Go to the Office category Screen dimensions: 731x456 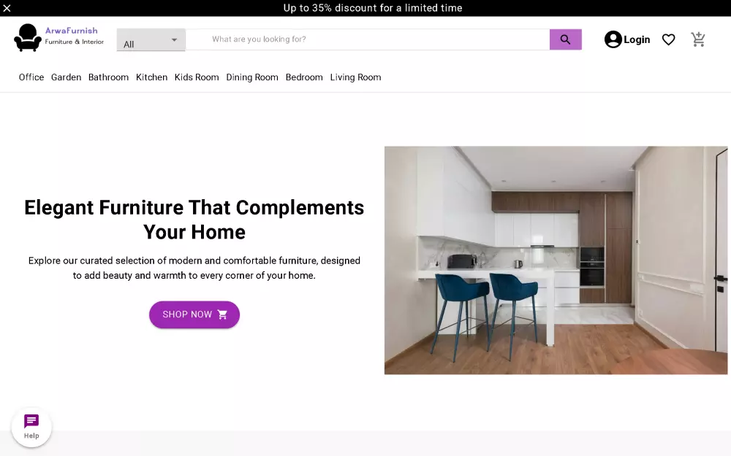(x=31, y=77)
